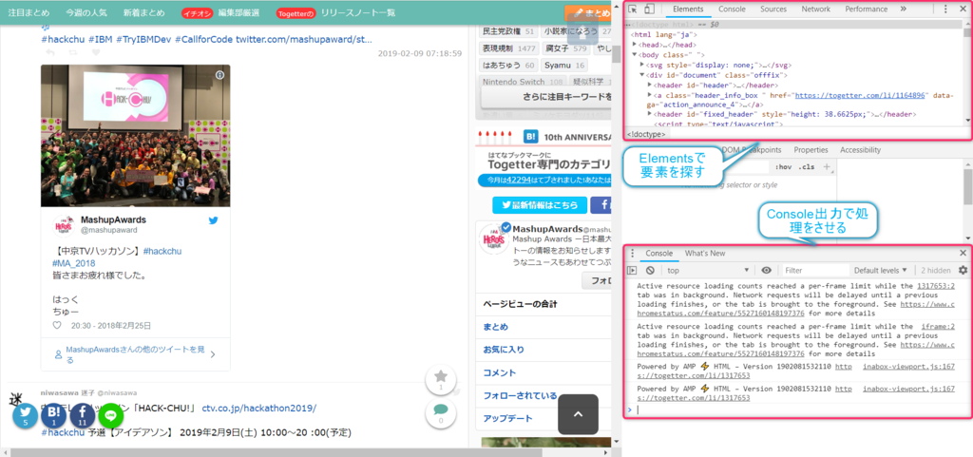This screenshot has height=457, width=973.
Task: Show more DevTools tabs chevron
Action: click(x=903, y=10)
